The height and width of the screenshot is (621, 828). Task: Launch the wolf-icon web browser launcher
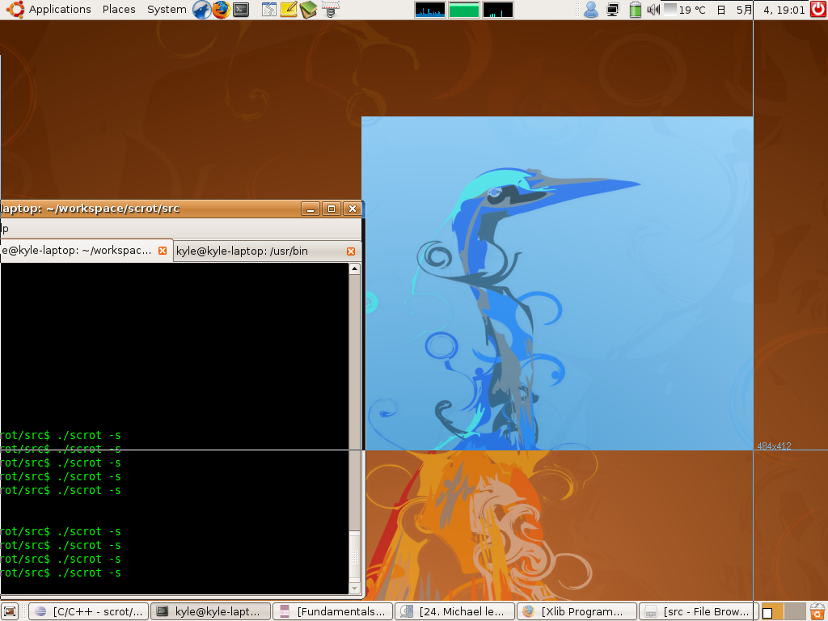click(x=201, y=10)
